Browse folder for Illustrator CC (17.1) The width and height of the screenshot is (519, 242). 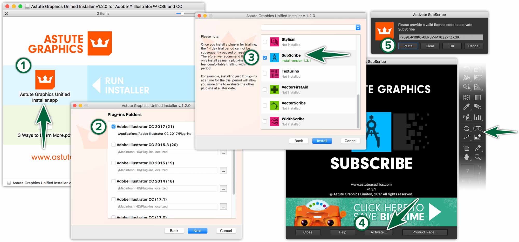tap(223, 207)
